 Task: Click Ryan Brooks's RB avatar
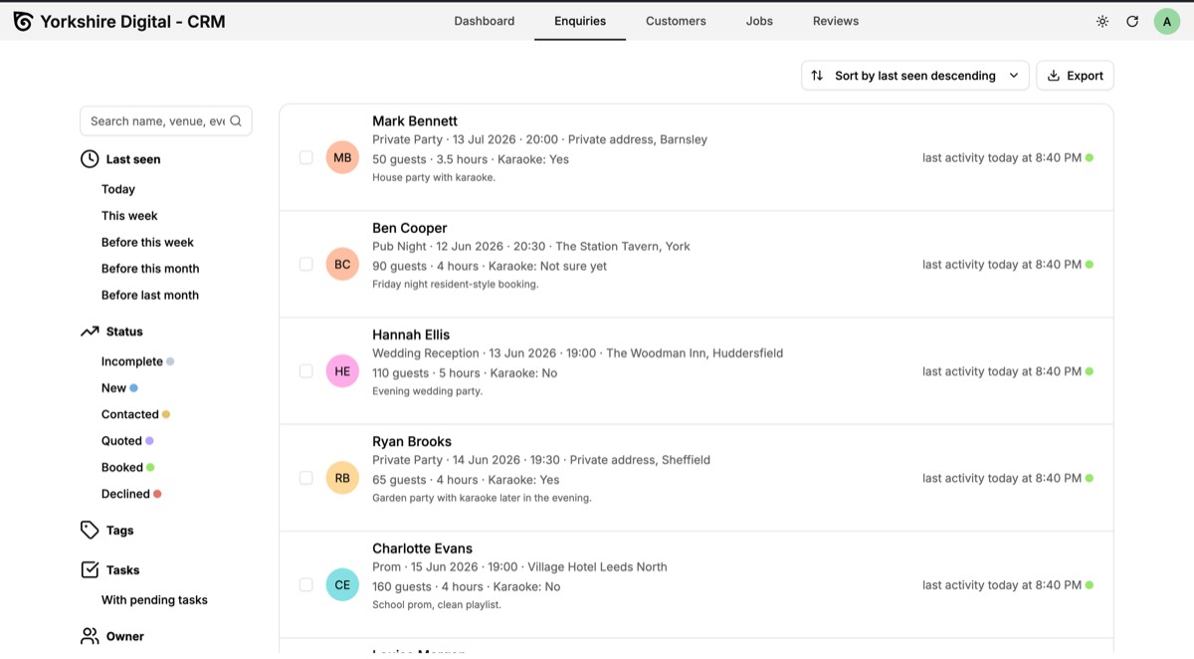coord(342,478)
